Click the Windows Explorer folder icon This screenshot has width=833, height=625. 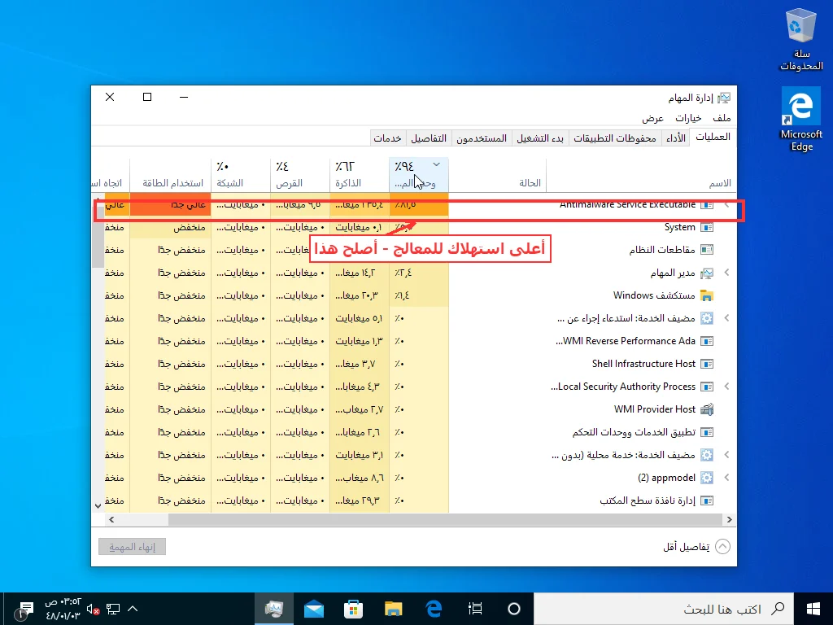point(707,295)
